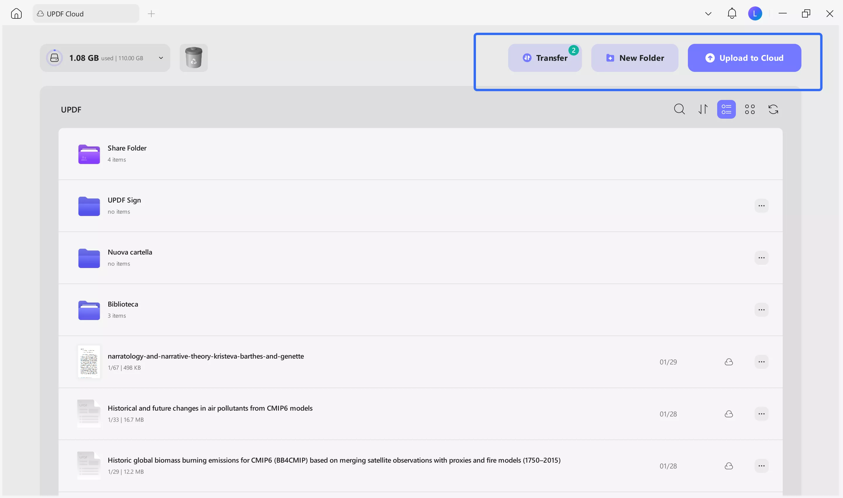Open the Transfer list button
The width and height of the screenshot is (843, 498).
[x=545, y=58]
